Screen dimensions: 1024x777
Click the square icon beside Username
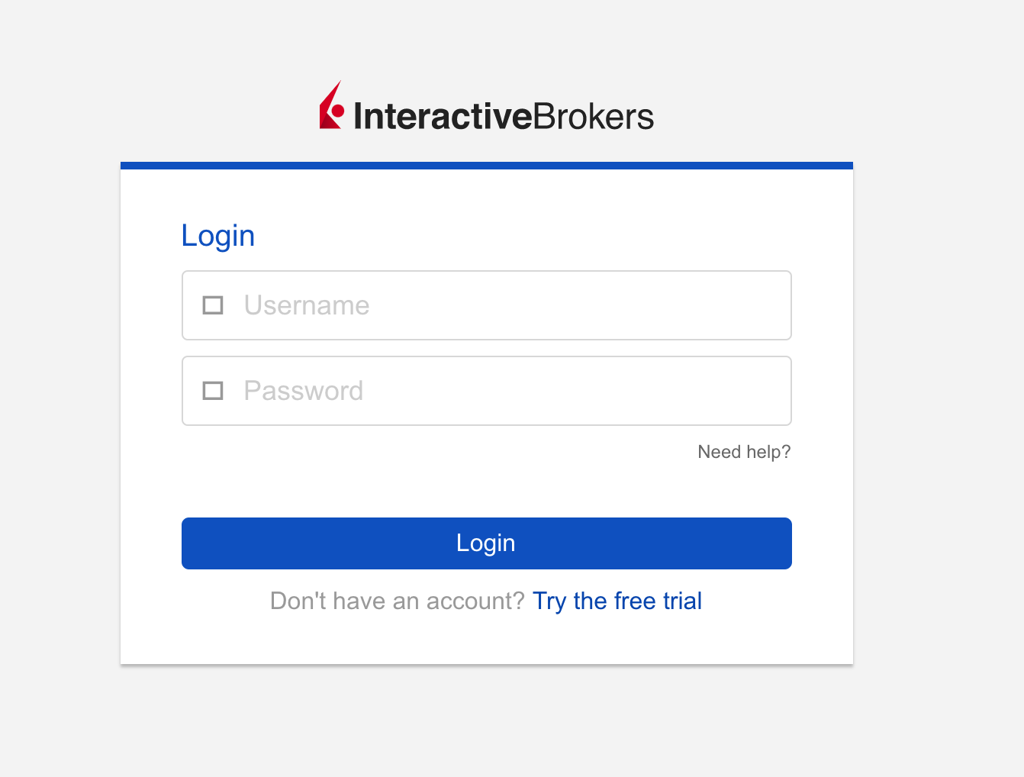tap(213, 305)
